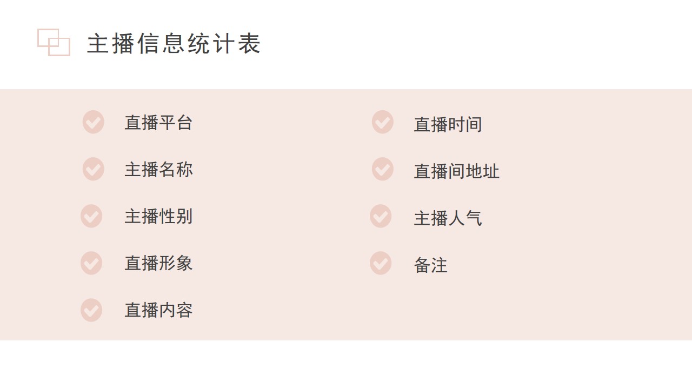This screenshot has width=692, height=389.
Task: Click the overlapping squares icon beside the title
Action: click(54, 42)
